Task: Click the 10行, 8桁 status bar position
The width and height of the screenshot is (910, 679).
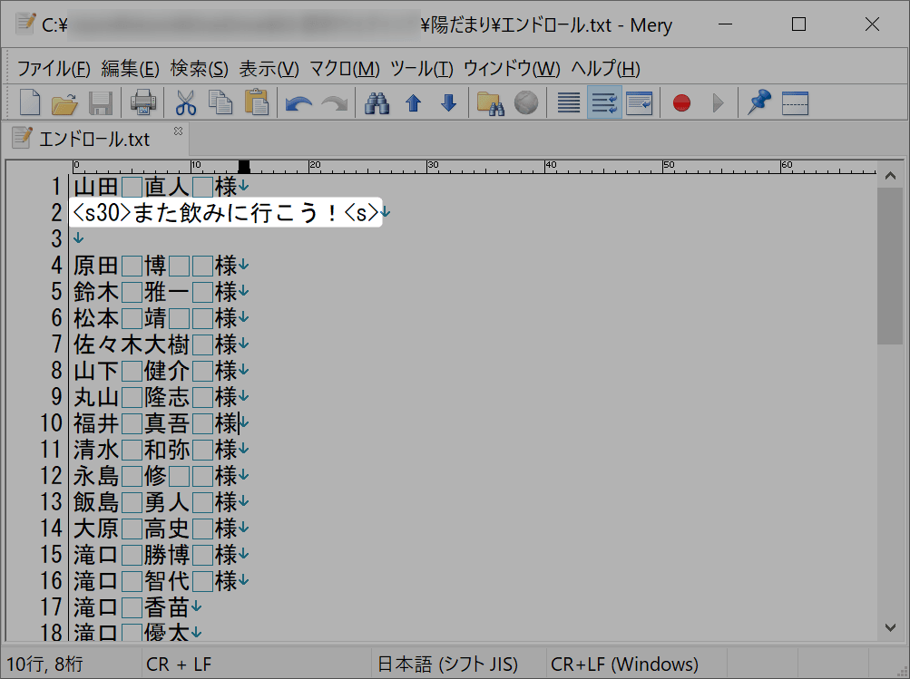Action: click(45, 664)
